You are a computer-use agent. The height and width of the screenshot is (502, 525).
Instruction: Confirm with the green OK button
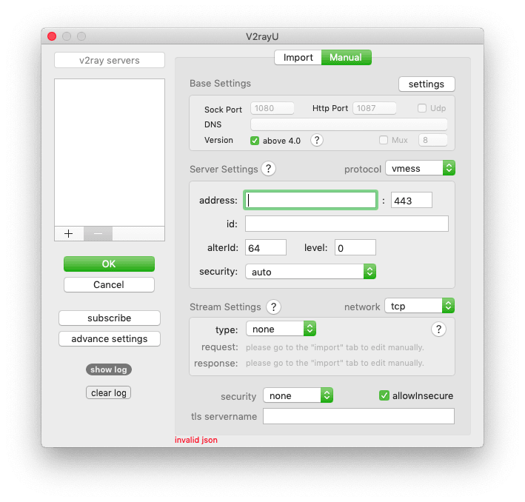click(109, 264)
